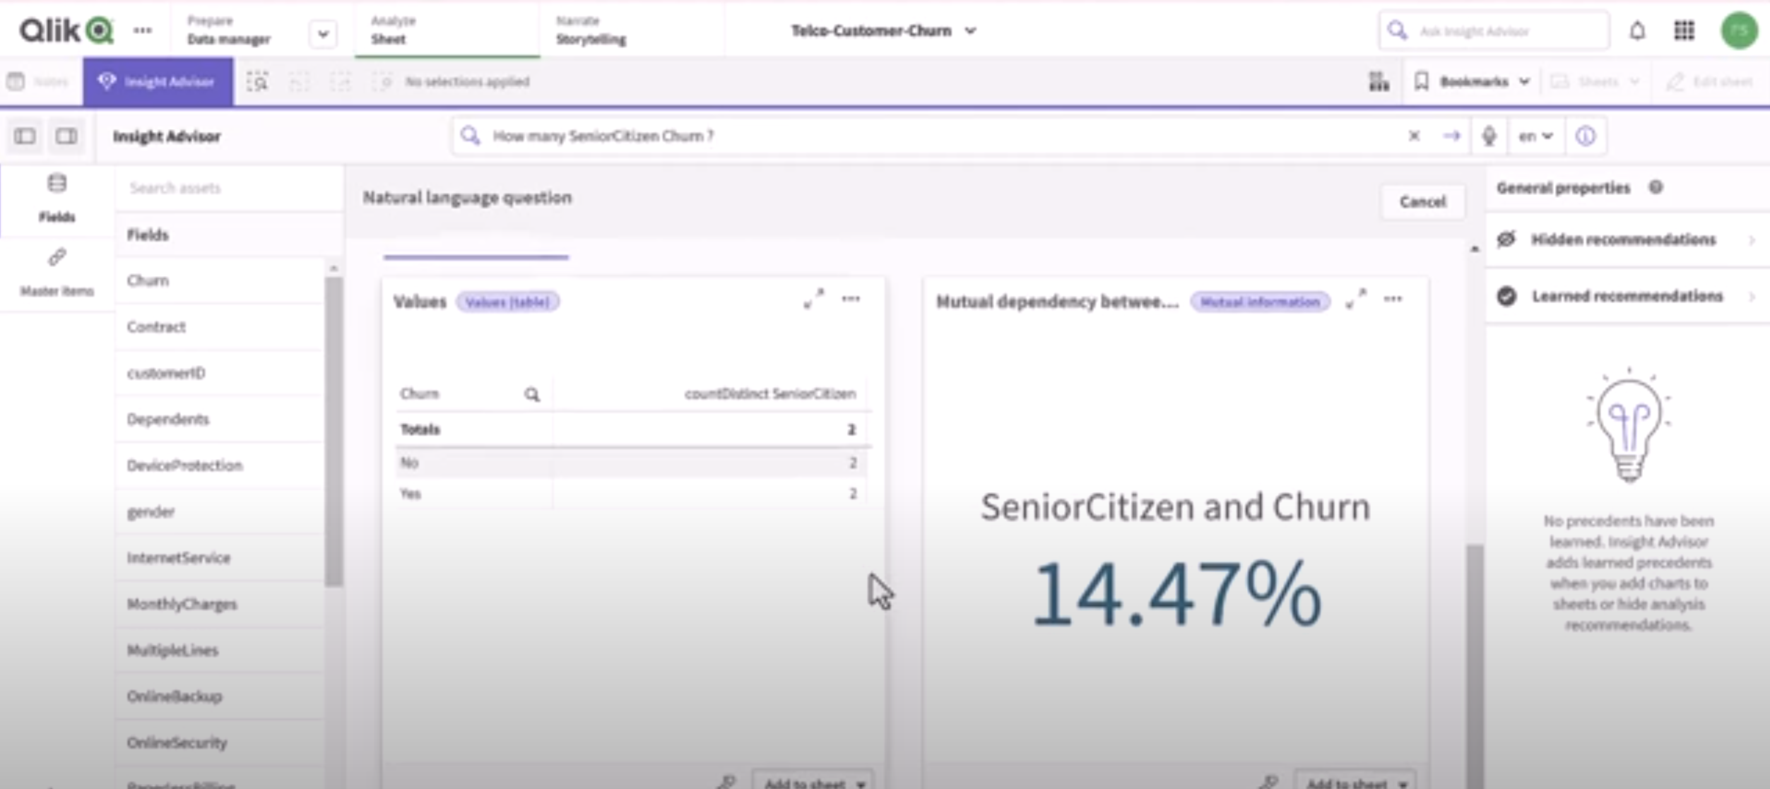Click the info icon beside language selector
Image resolution: width=1770 pixels, height=789 pixels.
1585,136
